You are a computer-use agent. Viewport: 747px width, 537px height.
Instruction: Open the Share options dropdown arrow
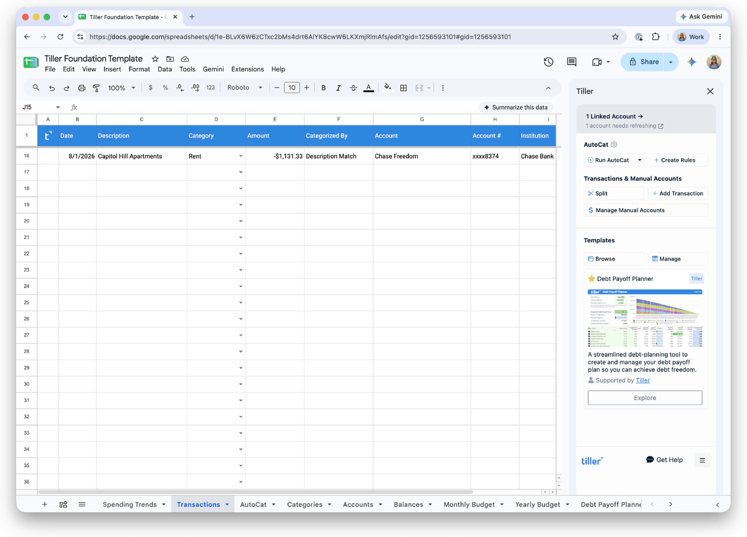pyautogui.click(x=670, y=62)
